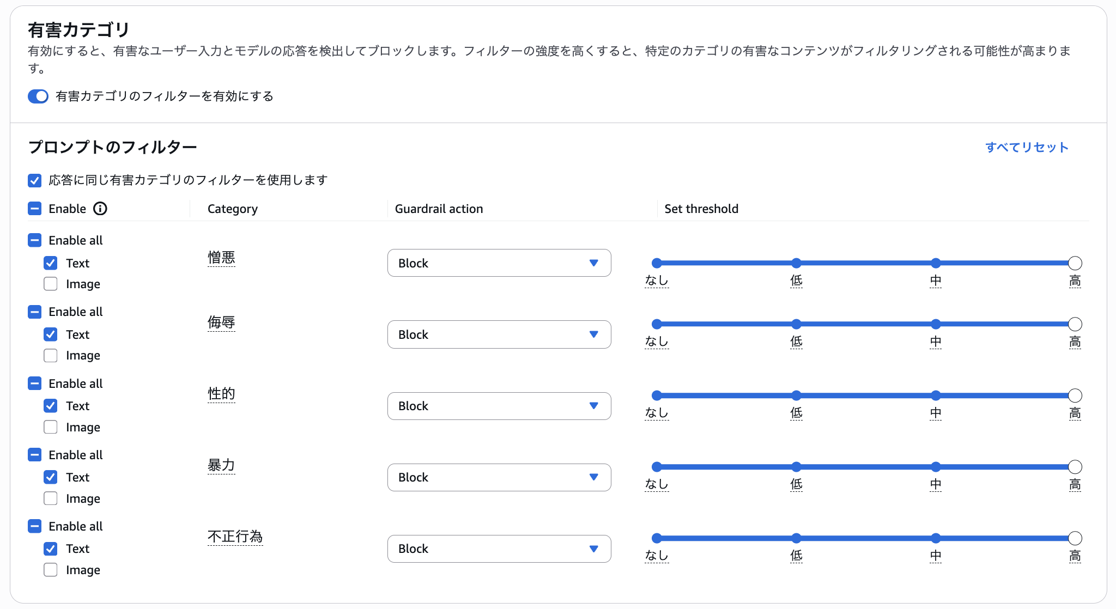1116x609 pixels.
Task: Toggle Enable all for 性的 category
Action: 35,383
